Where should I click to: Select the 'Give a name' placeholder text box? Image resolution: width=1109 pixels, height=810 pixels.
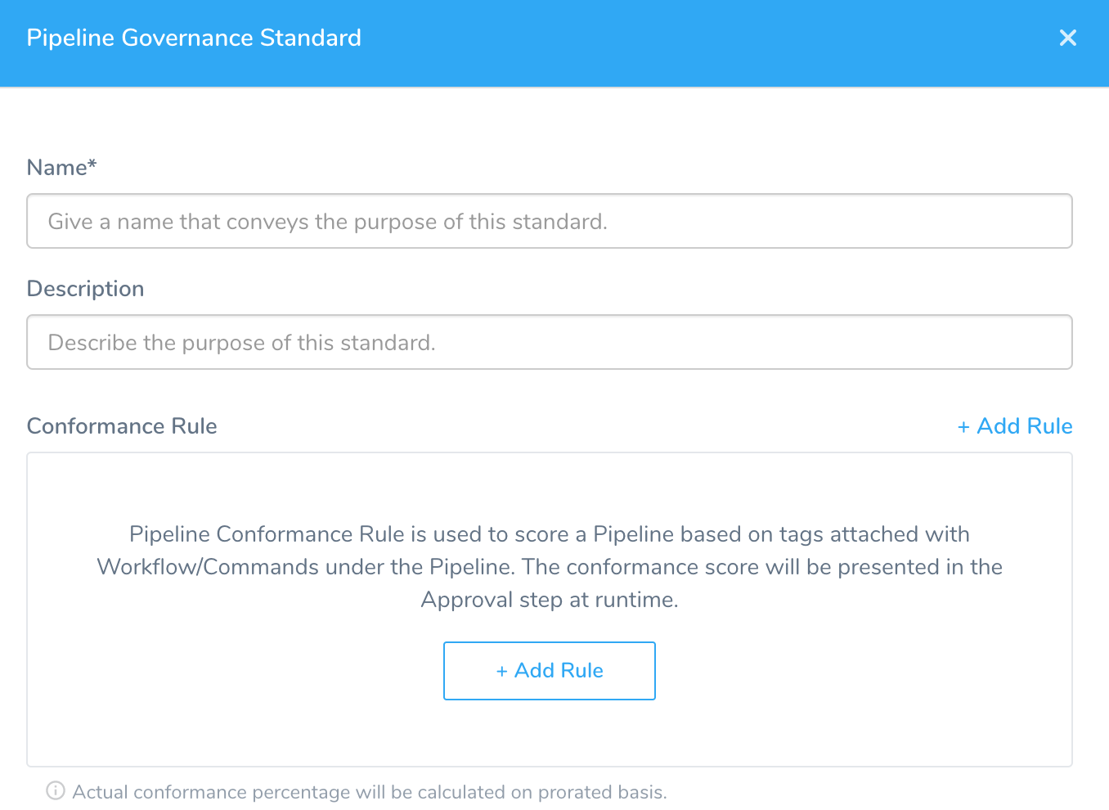pos(550,221)
